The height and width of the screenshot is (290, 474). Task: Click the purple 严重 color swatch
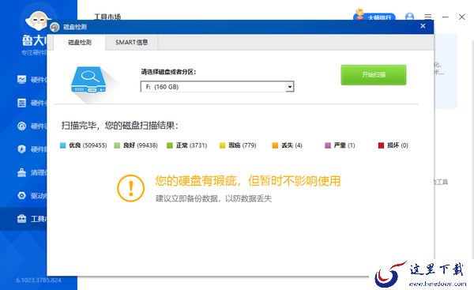tap(328, 145)
